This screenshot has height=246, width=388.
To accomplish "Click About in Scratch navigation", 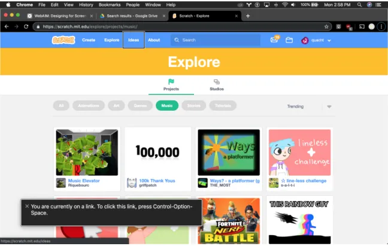I will coord(154,40).
